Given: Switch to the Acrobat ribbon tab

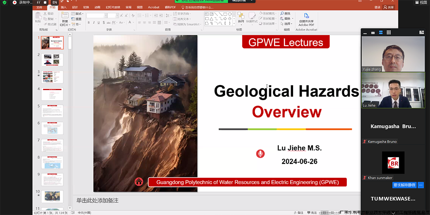Looking at the screenshot, I should 154,7.
